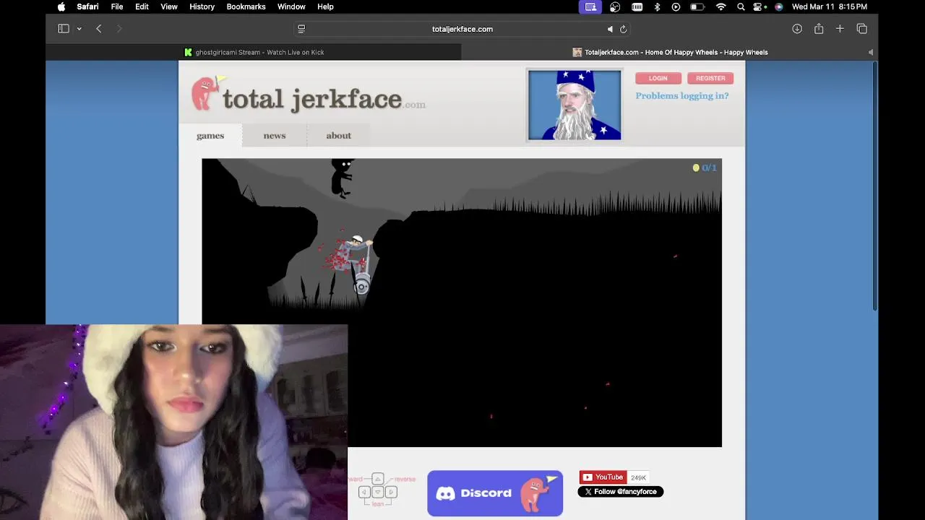Mute the tab using the tab bar speaker icon

tap(870, 52)
